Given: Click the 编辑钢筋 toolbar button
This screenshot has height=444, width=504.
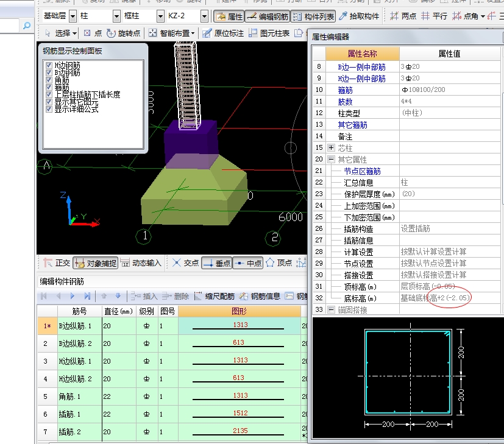Looking at the screenshot, I should [x=268, y=16].
